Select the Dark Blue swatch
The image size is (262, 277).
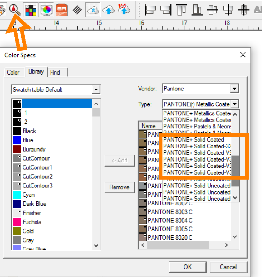[52, 204]
